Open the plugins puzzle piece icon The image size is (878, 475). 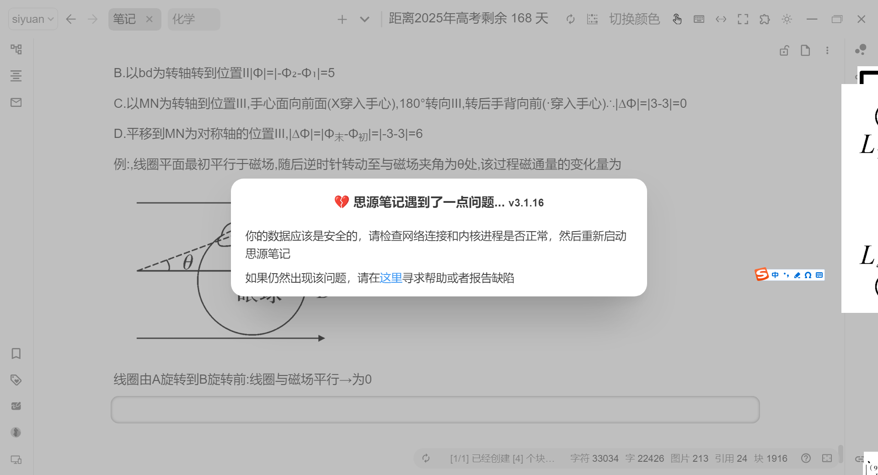(x=765, y=19)
